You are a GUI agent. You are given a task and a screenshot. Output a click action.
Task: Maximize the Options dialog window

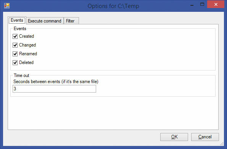pos(202,5)
